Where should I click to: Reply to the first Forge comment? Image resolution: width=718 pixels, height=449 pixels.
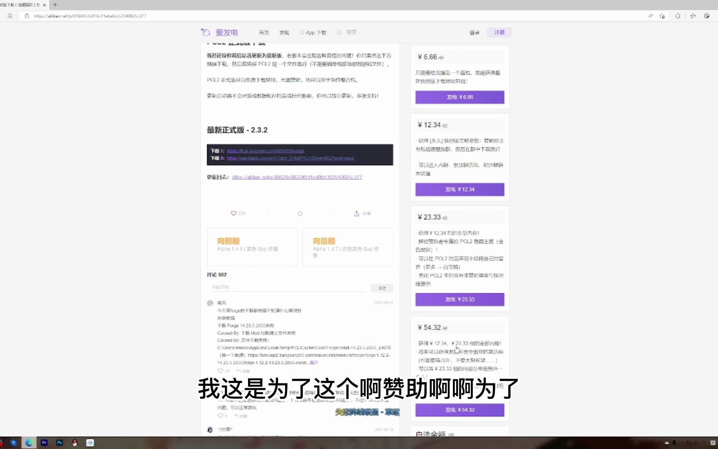(243, 371)
